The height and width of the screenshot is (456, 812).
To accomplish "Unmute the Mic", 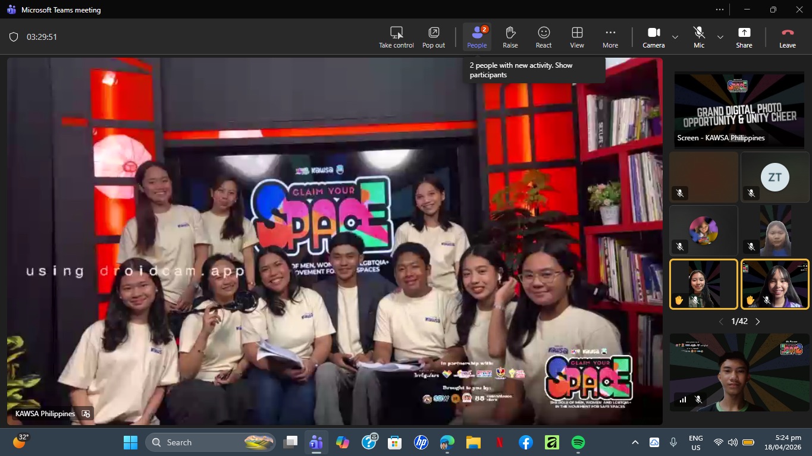I will 699,37.
